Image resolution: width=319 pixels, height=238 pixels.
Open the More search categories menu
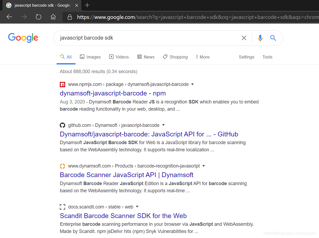203,57
